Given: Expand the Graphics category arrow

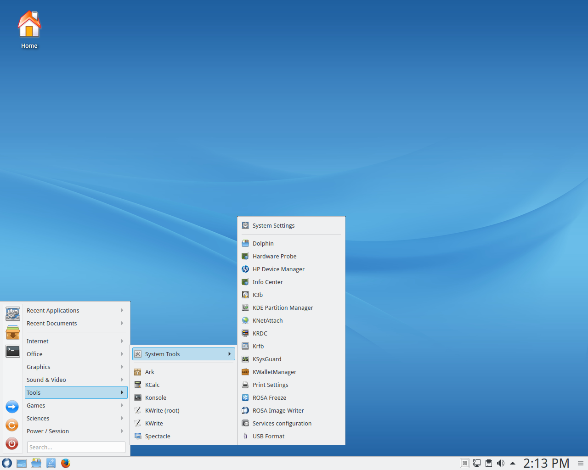Looking at the screenshot, I should tap(122, 367).
